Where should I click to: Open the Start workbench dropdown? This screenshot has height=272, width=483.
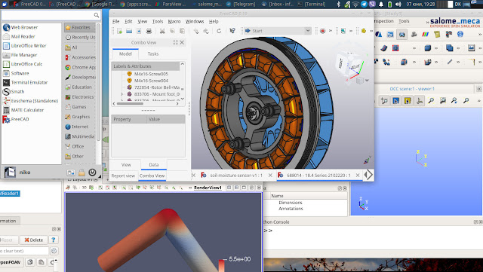pyautogui.click(x=278, y=31)
